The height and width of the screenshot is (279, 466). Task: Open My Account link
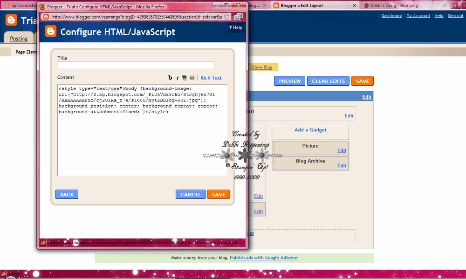418,15
